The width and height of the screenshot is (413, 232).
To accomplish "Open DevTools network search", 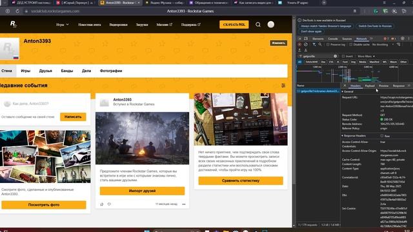I will (x=320, y=44).
